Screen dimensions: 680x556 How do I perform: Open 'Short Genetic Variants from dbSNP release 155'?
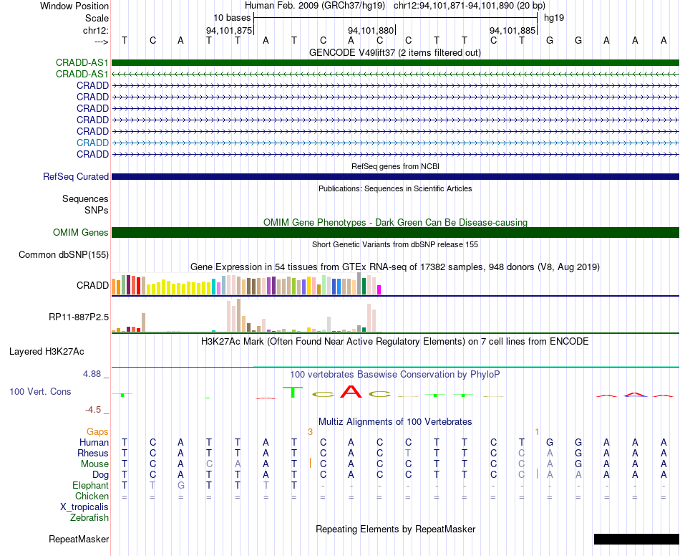pos(395,244)
